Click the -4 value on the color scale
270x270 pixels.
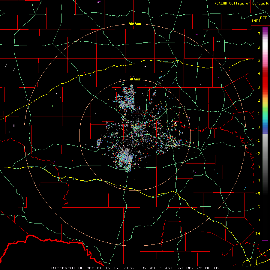pyautogui.click(x=258, y=180)
